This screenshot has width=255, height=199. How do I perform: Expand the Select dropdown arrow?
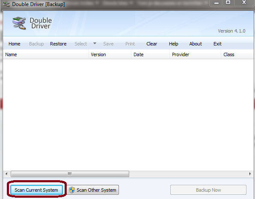tap(95, 43)
